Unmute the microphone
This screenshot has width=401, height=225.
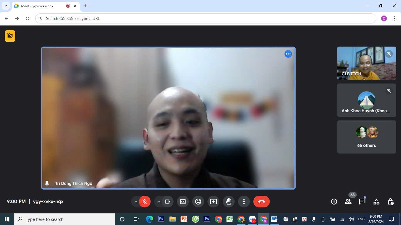tap(144, 202)
